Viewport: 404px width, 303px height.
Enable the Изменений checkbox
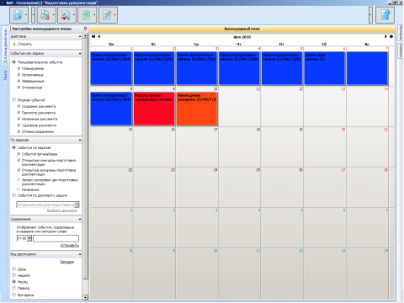[19, 189]
